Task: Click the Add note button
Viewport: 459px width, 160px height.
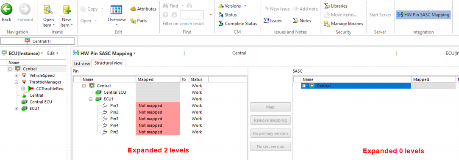Action: coord(305,9)
